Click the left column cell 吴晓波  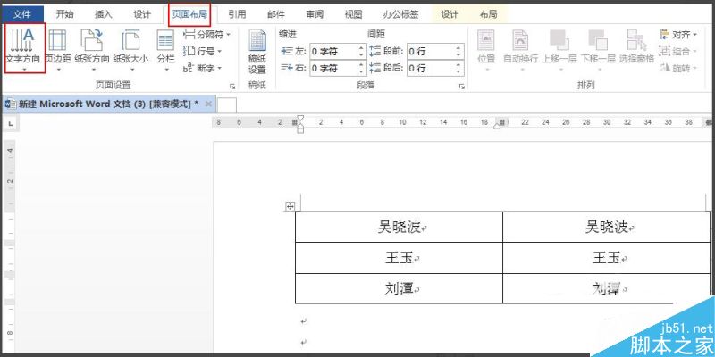click(x=399, y=227)
